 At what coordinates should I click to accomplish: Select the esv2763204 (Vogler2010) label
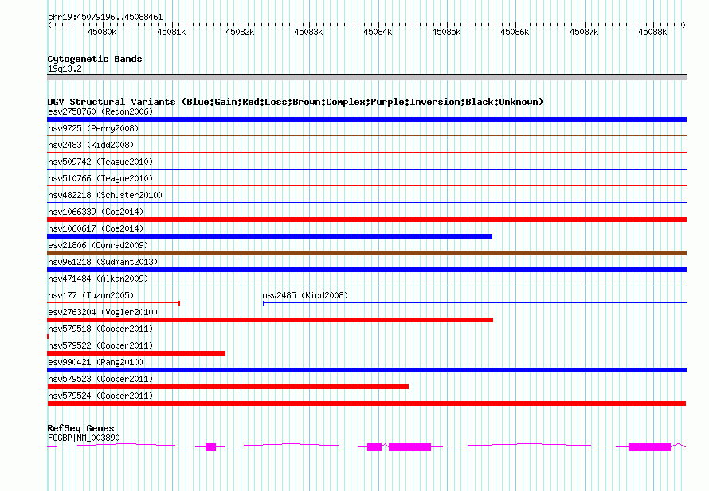[x=103, y=312]
